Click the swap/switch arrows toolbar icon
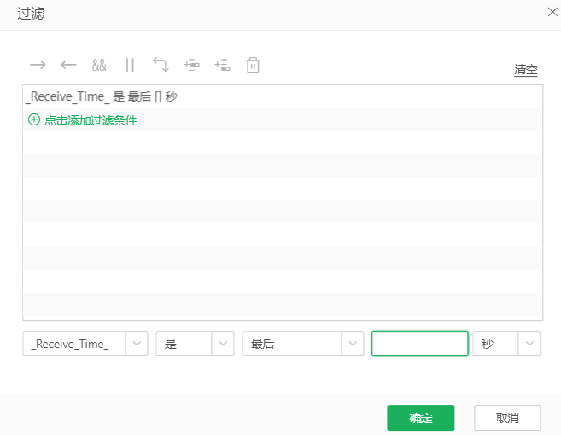 (x=161, y=65)
